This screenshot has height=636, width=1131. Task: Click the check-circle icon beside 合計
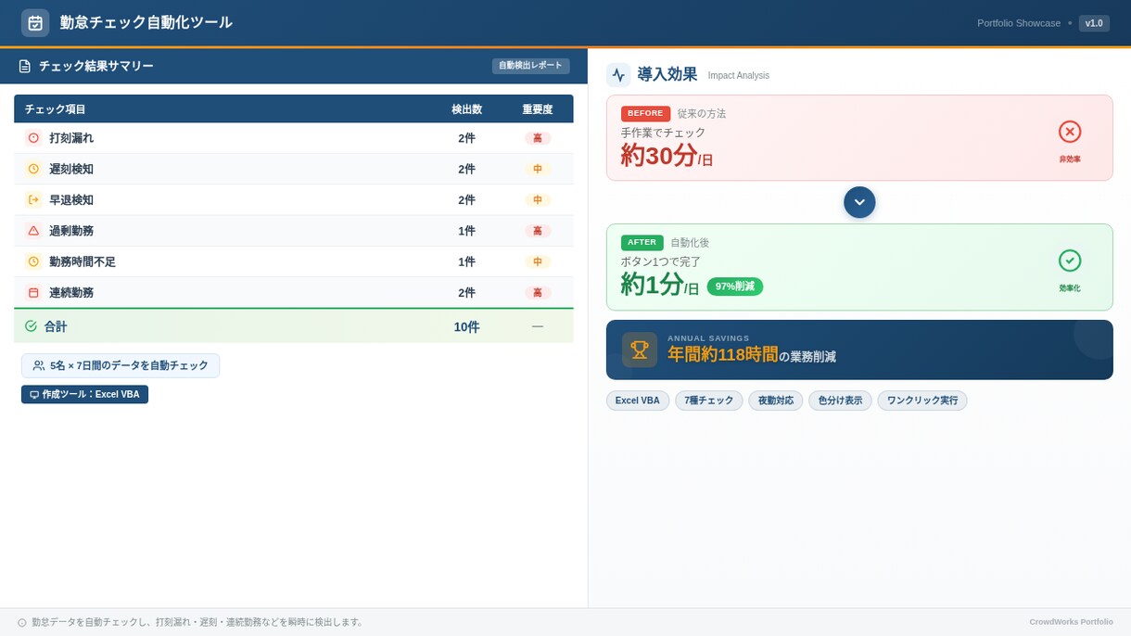tap(31, 326)
